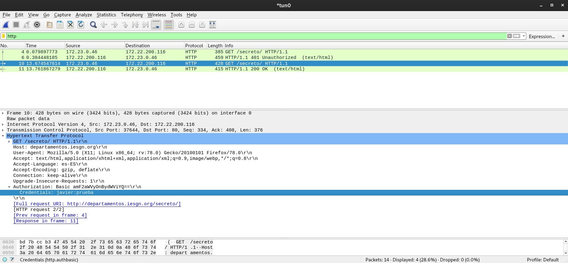568x263 pixels.
Task: Open the Expression dialog
Action: pyautogui.click(x=542, y=36)
